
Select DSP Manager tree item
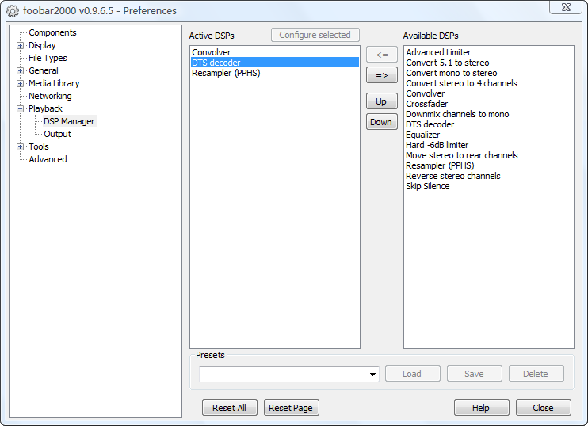(70, 121)
